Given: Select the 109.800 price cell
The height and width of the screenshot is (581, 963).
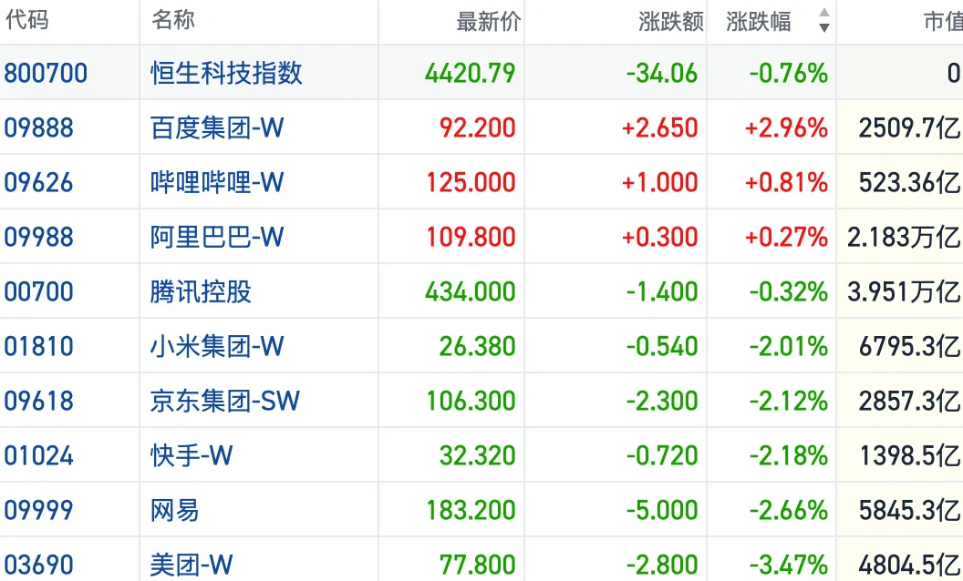Looking at the screenshot, I should point(471,238).
